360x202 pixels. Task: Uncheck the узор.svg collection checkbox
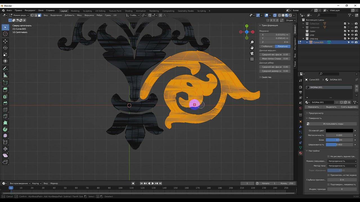click(345, 38)
